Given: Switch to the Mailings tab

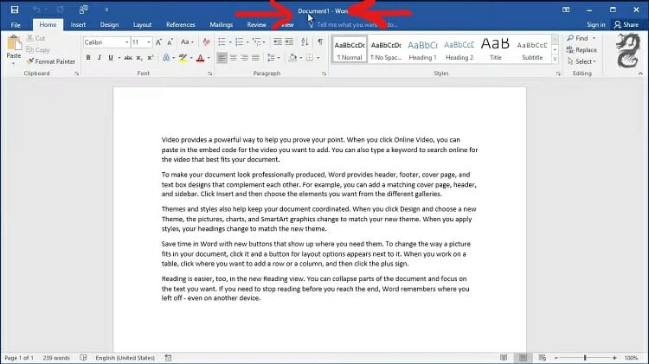Looking at the screenshot, I should tap(221, 25).
